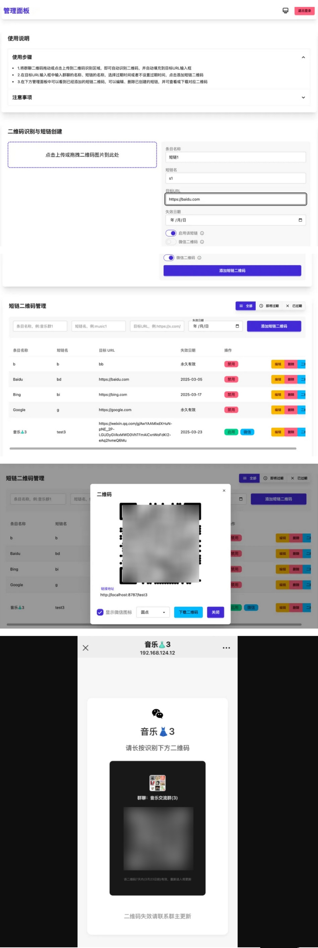The width and height of the screenshot is (318, 948).
Task: Collapse the 使用步骤 section chevron
Action: point(303,57)
